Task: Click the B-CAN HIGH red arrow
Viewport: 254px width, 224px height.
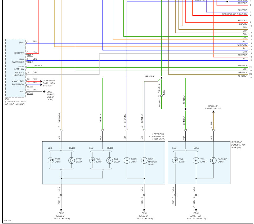Action: (x=42, y=81)
